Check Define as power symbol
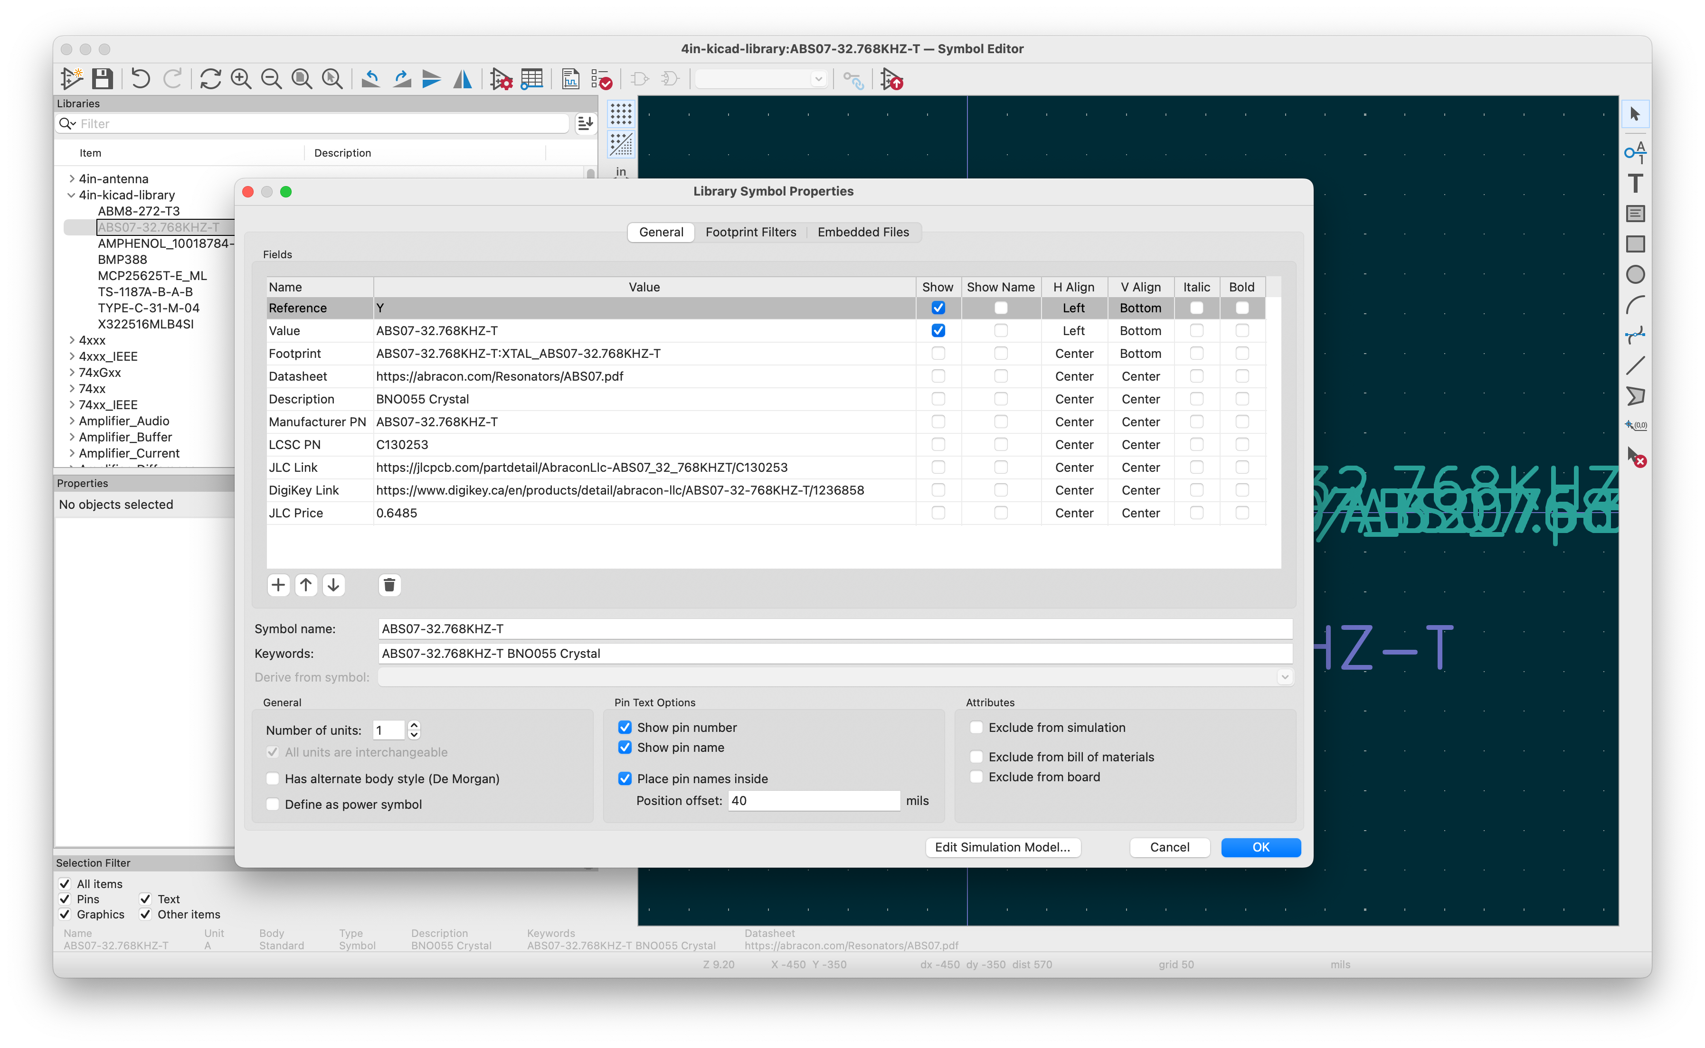 click(x=273, y=804)
